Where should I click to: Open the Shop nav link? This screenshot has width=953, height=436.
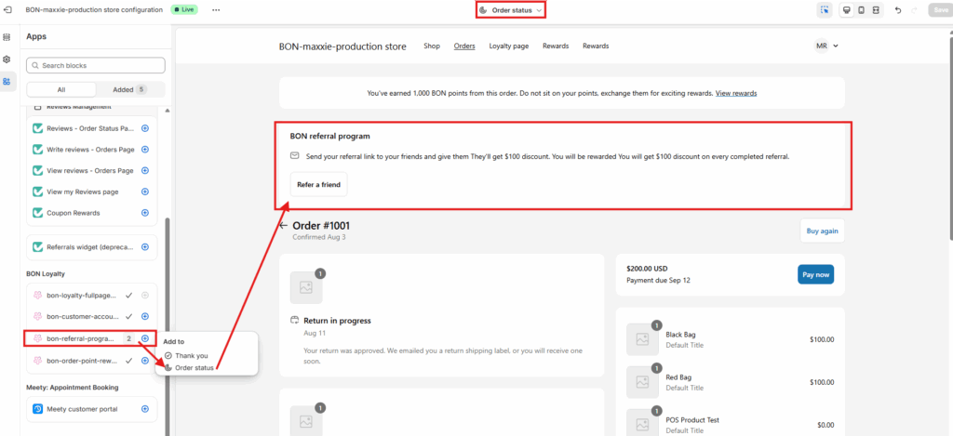point(432,46)
